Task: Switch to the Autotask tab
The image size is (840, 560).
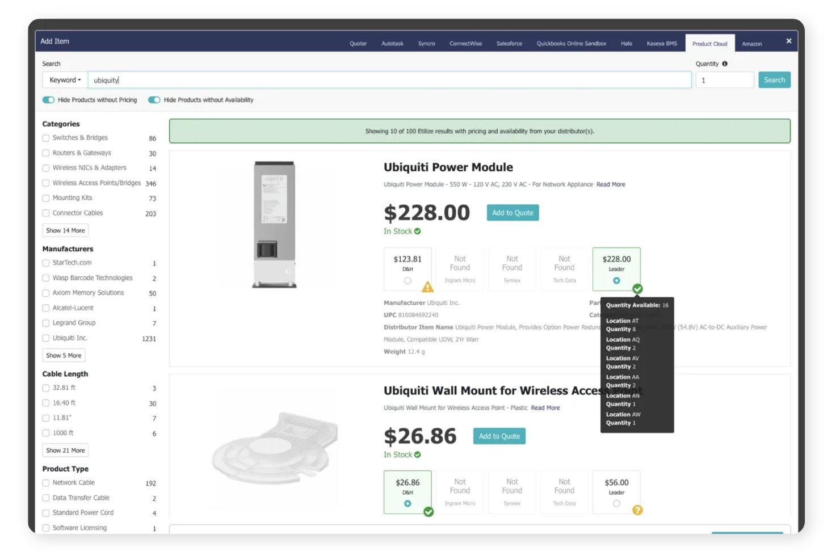Action: 392,44
